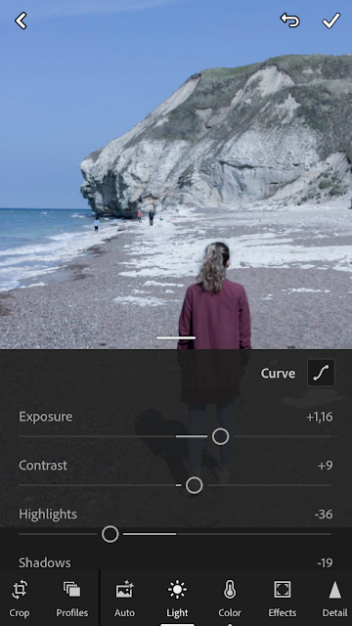Tap the Highlights value -36
This screenshot has height=626, width=352.
324,514
